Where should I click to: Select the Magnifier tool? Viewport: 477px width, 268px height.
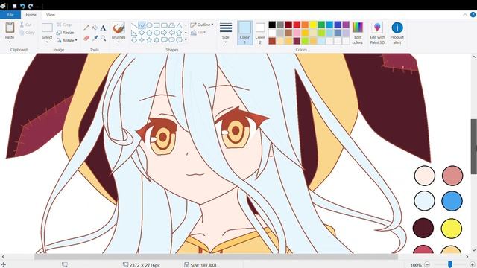tap(104, 38)
